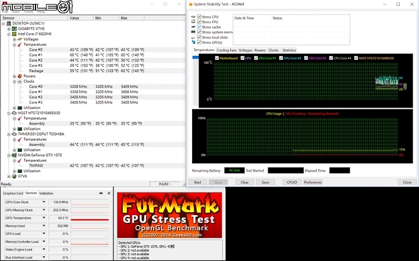Expand the Powers node in HWMonitor

pos(14,76)
